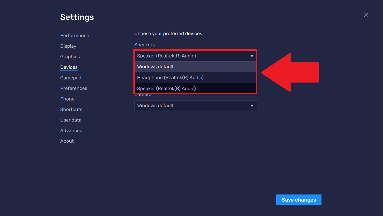The width and height of the screenshot is (383, 216).
Task: Select the Devices section in sidebar
Action: pos(69,67)
